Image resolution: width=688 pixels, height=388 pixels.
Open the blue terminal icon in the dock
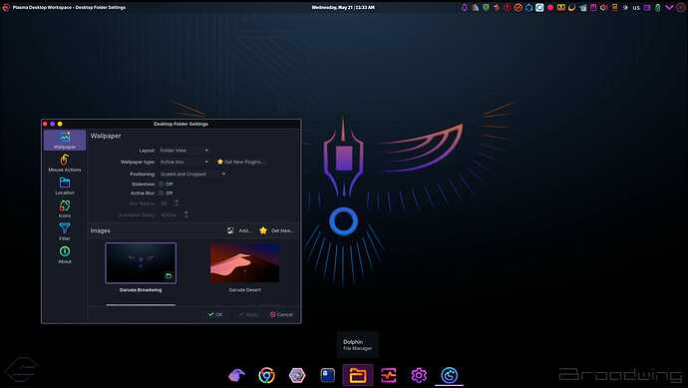[x=327, y=375]
